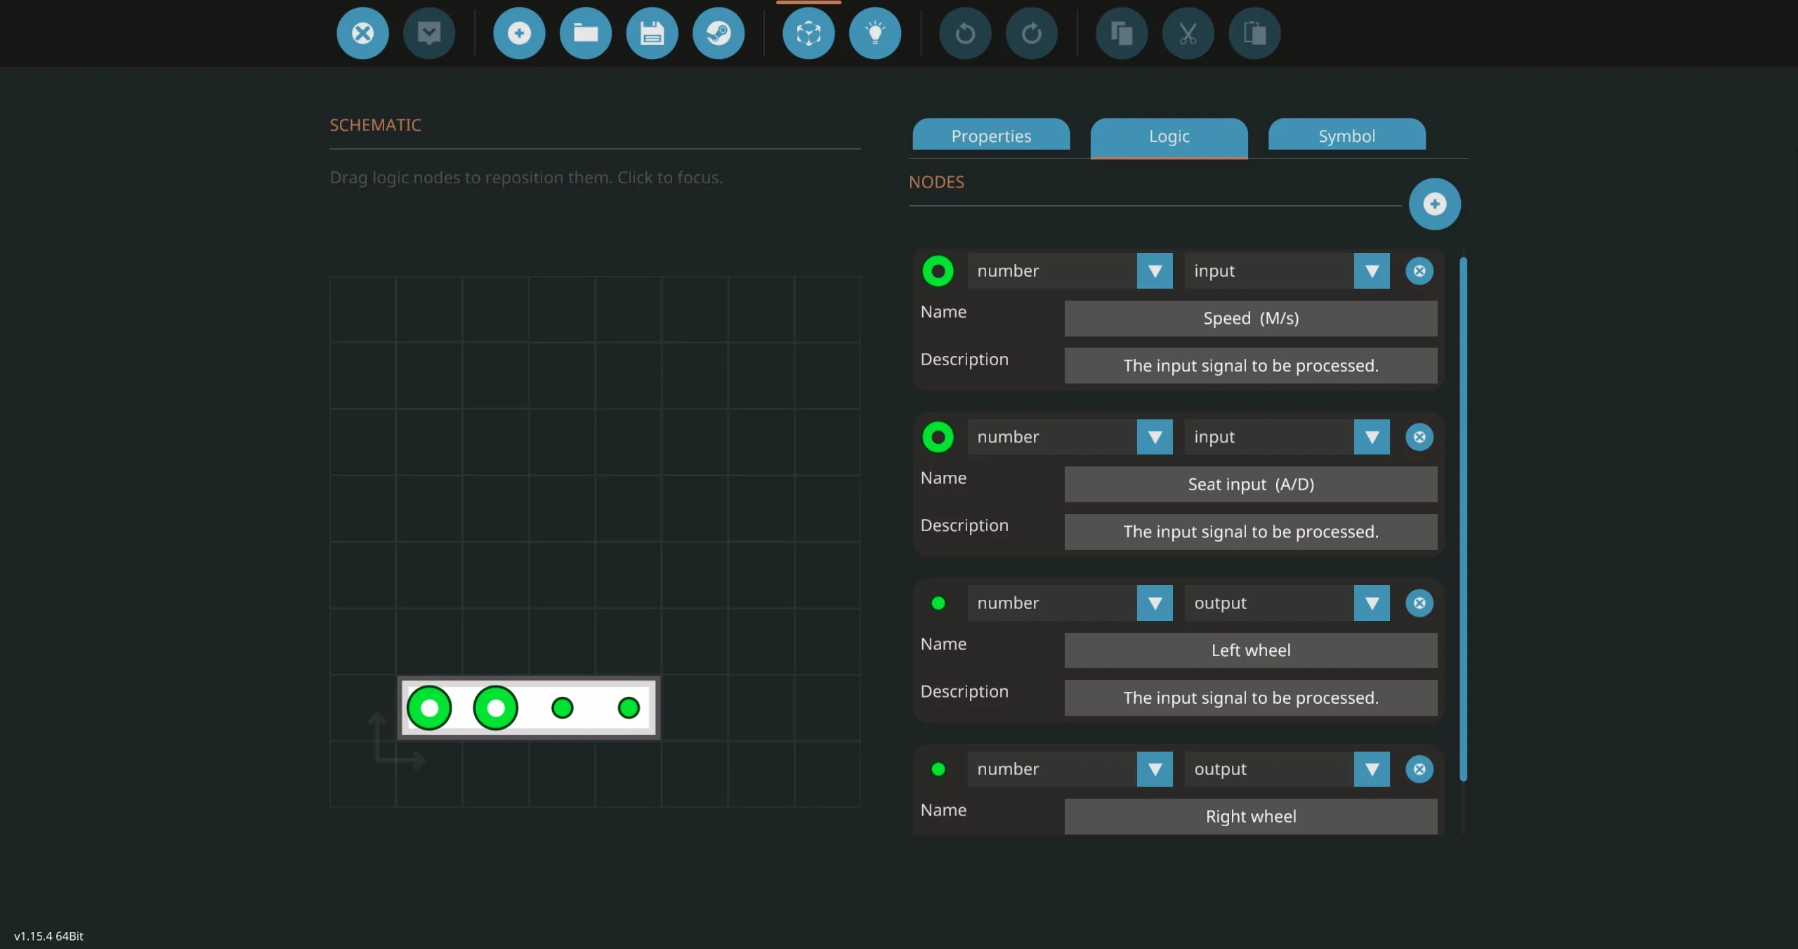
Task: Switch to the Symbol tab
Action: 1346,136
